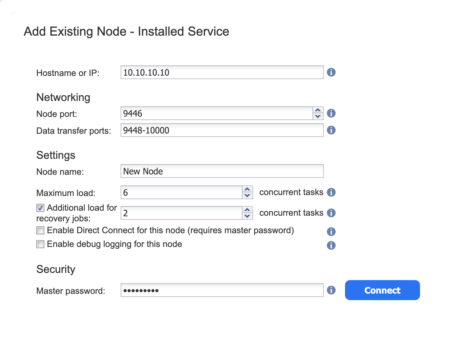Click the Direct Connect info icon

tap(331, 232)
